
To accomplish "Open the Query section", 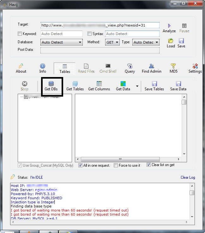I will [x=130, y=69].
